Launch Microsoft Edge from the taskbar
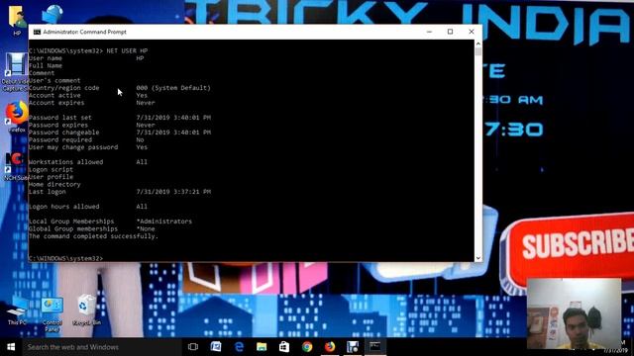This screenshot has height=356, width=634. [239, 347]
